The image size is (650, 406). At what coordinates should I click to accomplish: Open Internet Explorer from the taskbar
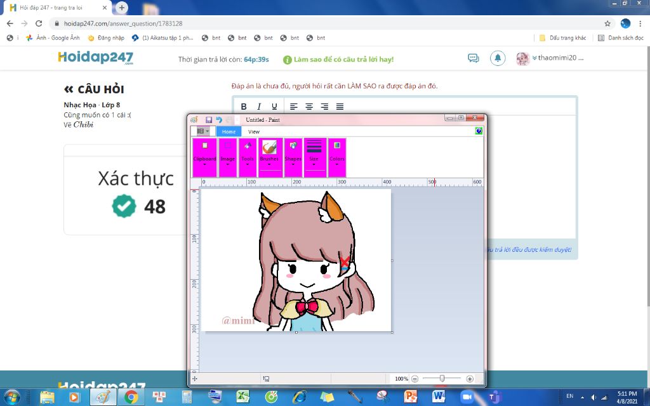coord(300,397)
